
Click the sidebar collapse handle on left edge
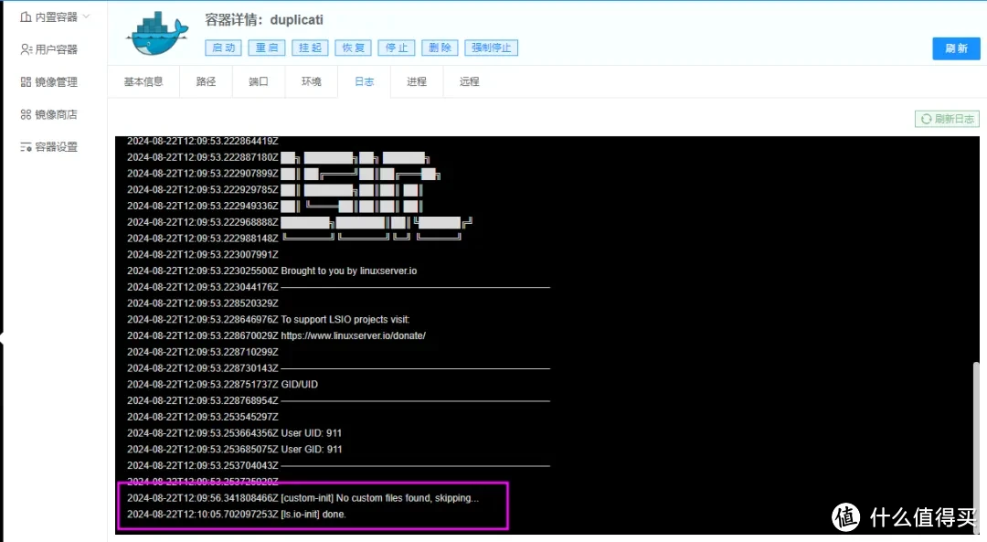click(2, 338)
